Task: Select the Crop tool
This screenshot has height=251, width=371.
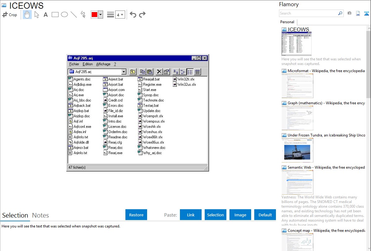Action: (x=10, y=15)
